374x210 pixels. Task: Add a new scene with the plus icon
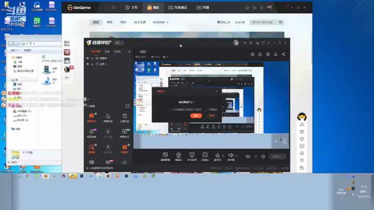pyautogui.click(x=129, y=51)
